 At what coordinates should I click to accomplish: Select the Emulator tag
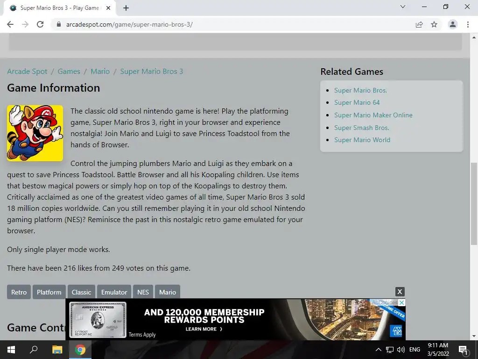114,292
